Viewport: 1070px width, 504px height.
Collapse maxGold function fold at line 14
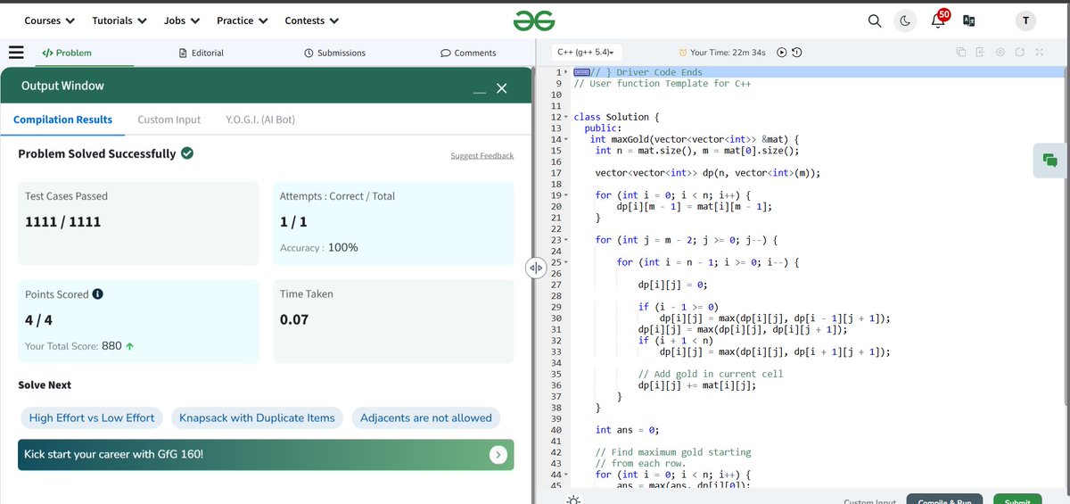click(x=566, y=139)
